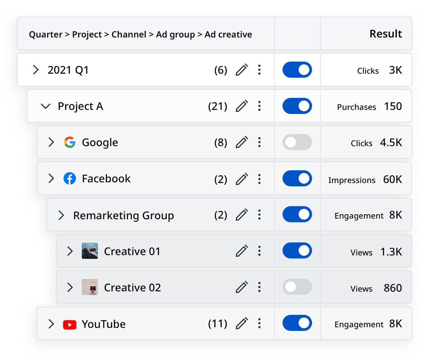The height and width of the screenshot is (357, 429).
Task: Click the Google logo icon
Action: pyautogui.click(x=70, y=142)
